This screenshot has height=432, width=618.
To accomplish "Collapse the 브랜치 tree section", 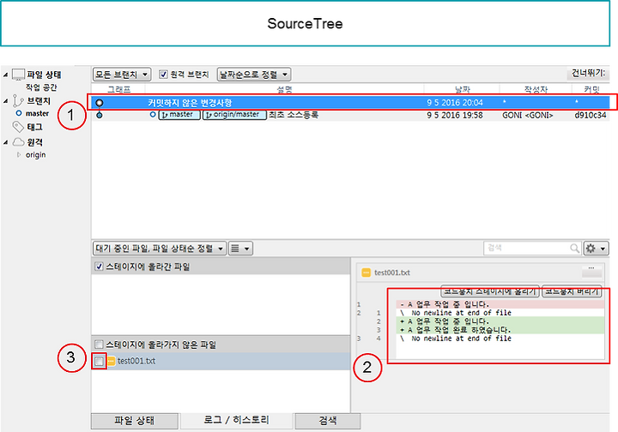I will tap(5, 101).
